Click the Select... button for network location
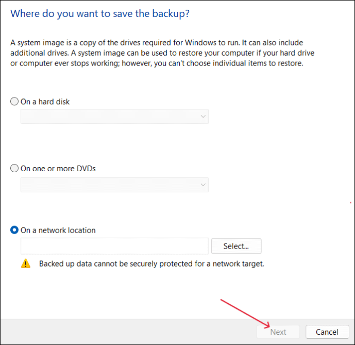Viewport: 355px width, 345px height. coord(236,247)
